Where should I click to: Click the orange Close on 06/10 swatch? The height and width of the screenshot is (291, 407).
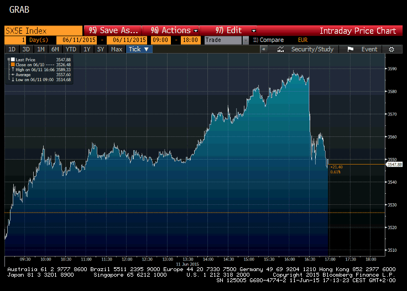13,64
